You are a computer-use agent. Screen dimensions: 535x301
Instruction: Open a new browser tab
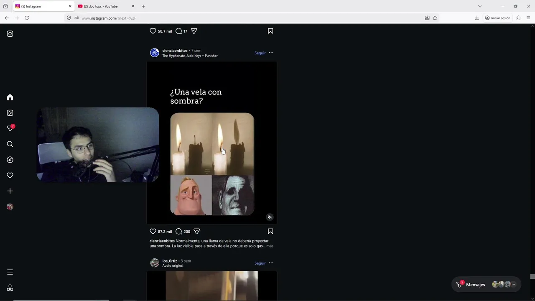point(143,6)
